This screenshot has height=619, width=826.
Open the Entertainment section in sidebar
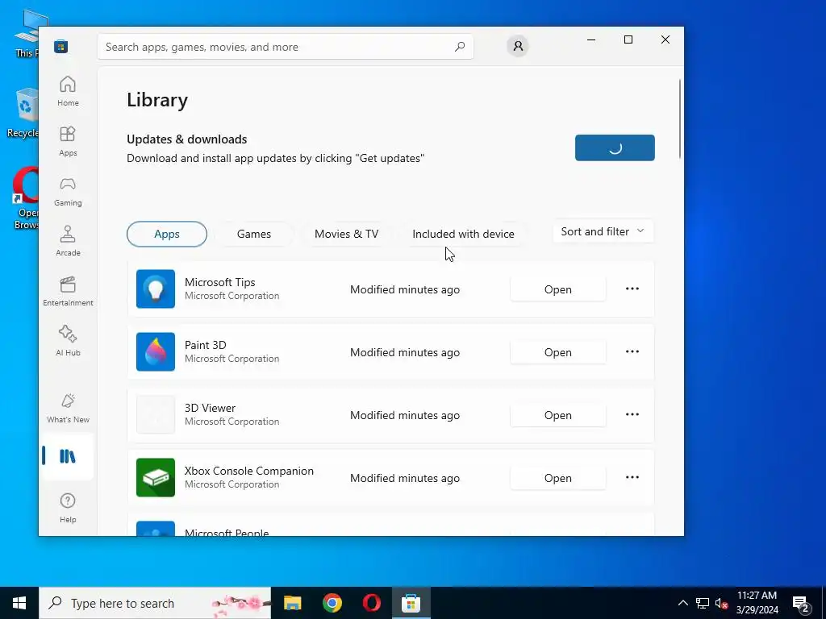coord(68,292)
